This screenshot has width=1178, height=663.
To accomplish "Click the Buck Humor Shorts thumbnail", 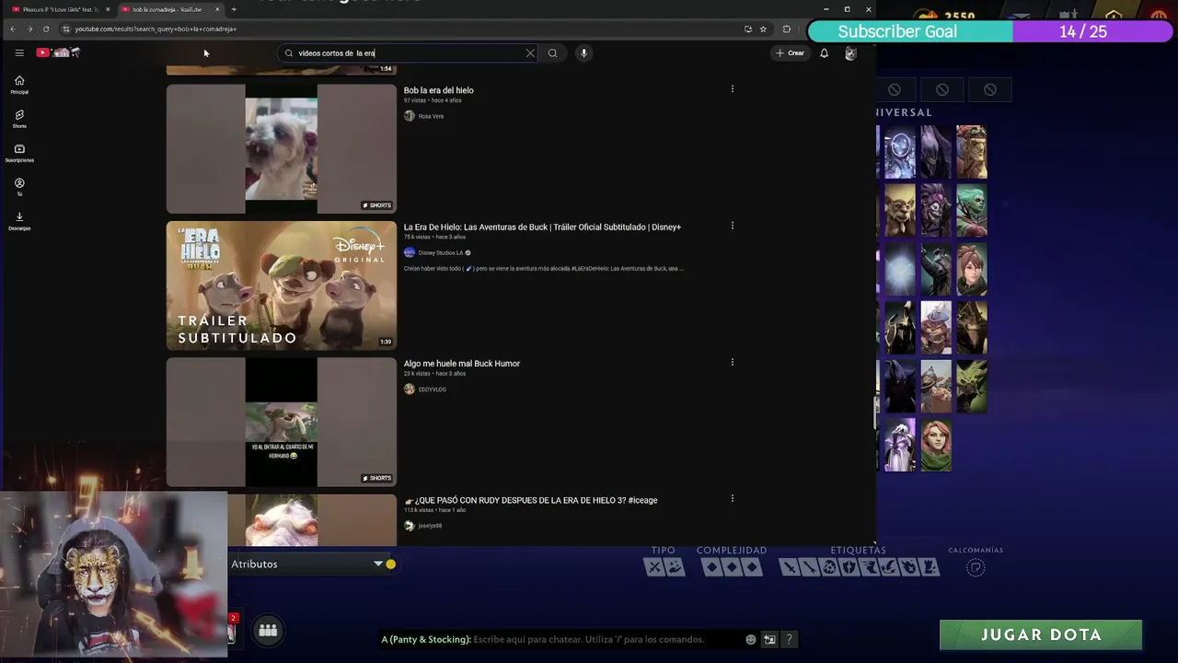I will click(281, 422).
